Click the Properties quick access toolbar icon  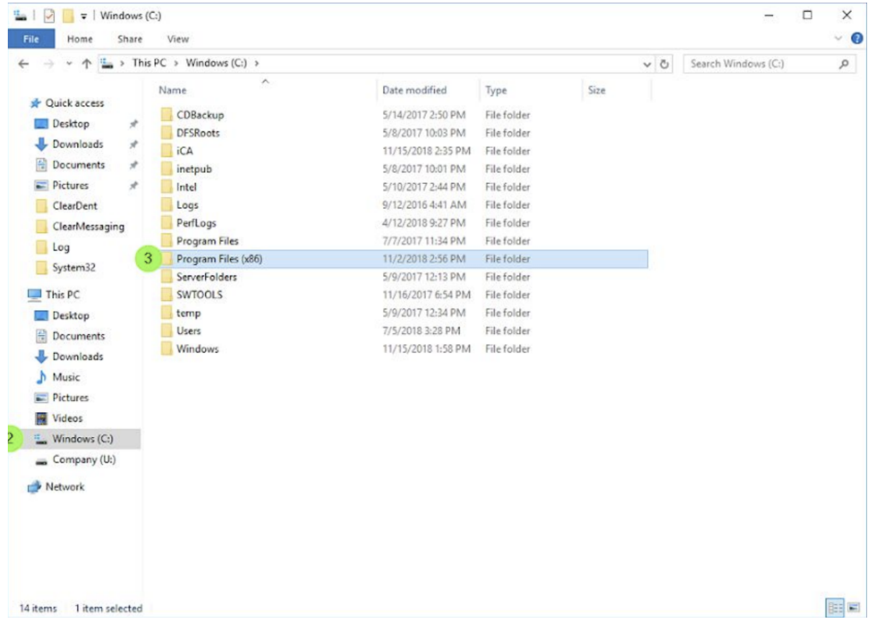tap(49, 16)
